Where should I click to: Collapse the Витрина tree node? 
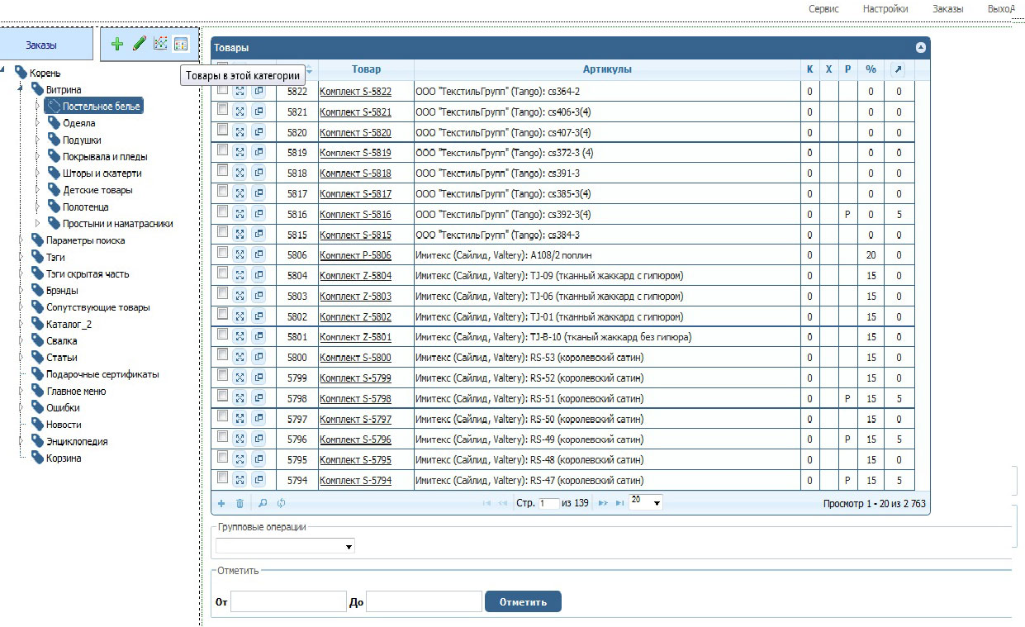(x=21, y=89)
